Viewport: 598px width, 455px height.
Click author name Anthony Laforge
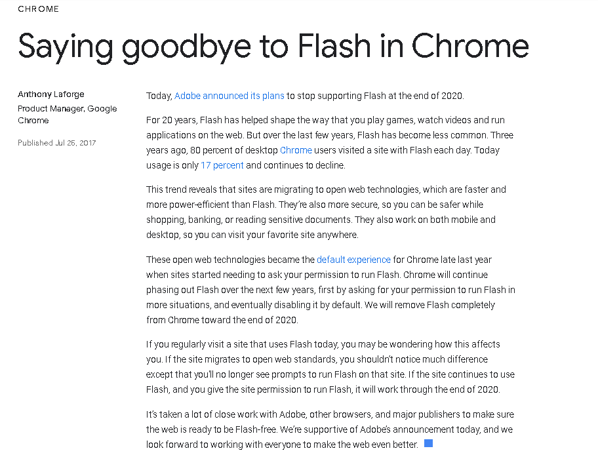coord(51,94)
